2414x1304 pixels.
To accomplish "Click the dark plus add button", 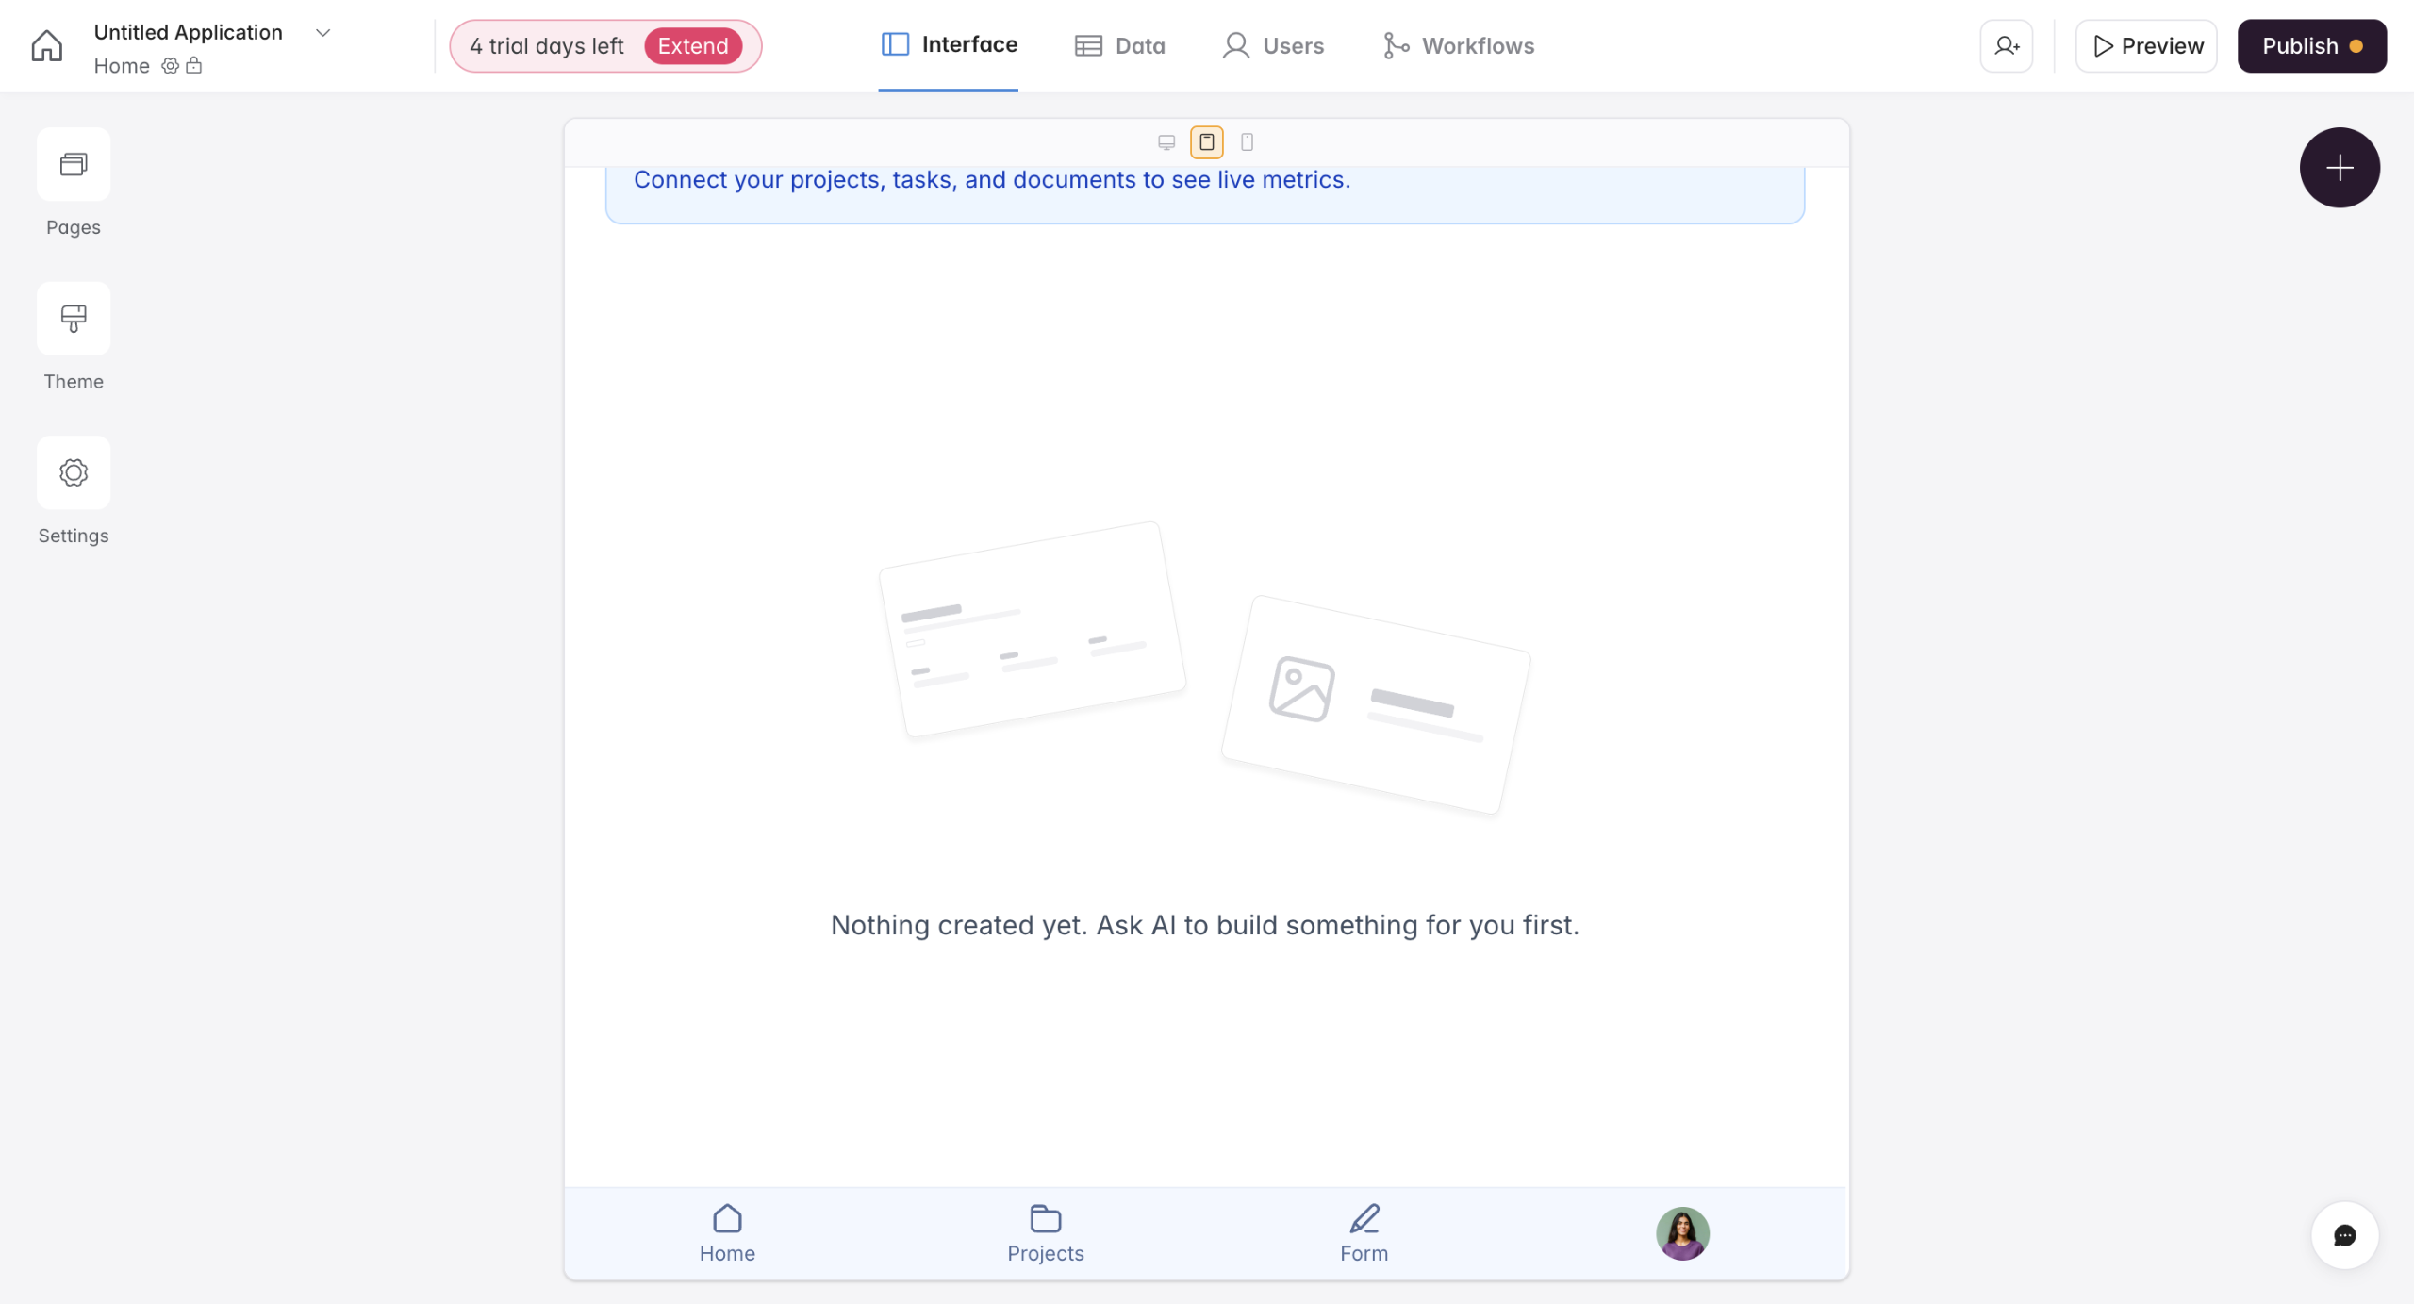I will [x=2340, y=168].
